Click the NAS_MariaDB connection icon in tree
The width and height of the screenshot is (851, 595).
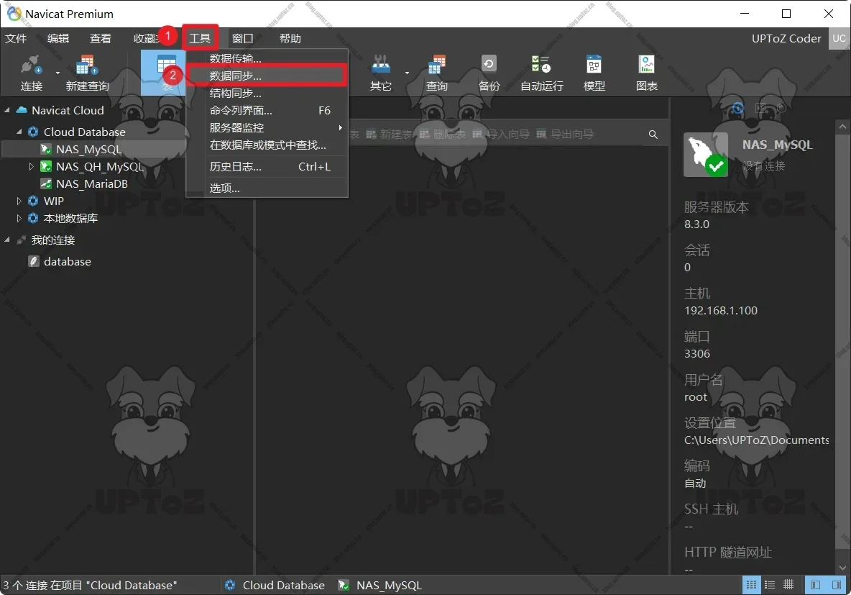coord(46,183)
